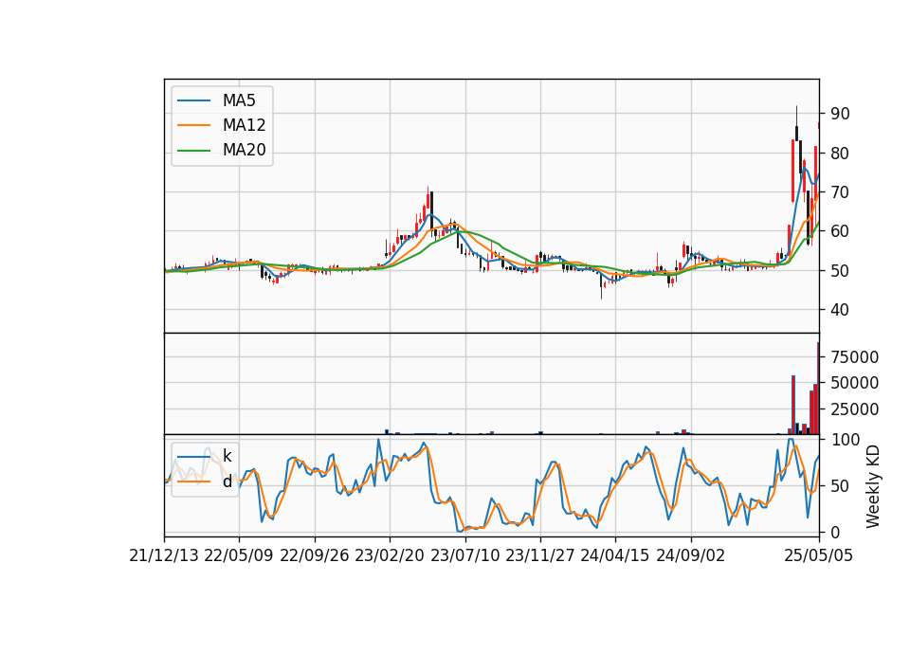Click the 24/04/15 date tick label
910x654 pixels.
[x=614, y=555]
